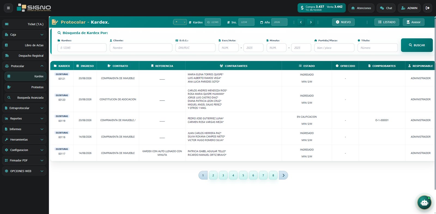The height and width of the screenshot is (214, 436).
Task: Focus the Partida/Placa input field
Action: 334,48
